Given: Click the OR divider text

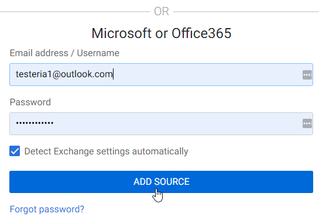Looking at the screenshot, I should (162, 11).
